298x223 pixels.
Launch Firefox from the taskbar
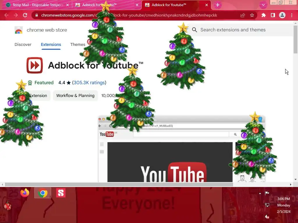coord(25,193)
